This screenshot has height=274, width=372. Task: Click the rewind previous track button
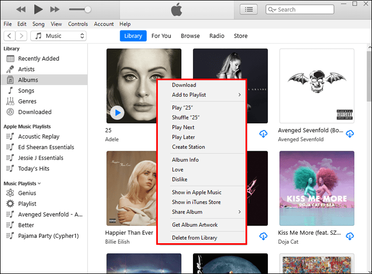21,10
